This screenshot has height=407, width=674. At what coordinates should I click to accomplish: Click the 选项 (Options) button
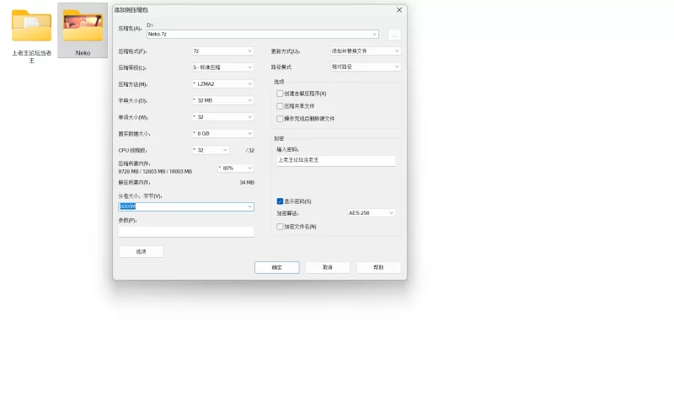click(141, 251)
